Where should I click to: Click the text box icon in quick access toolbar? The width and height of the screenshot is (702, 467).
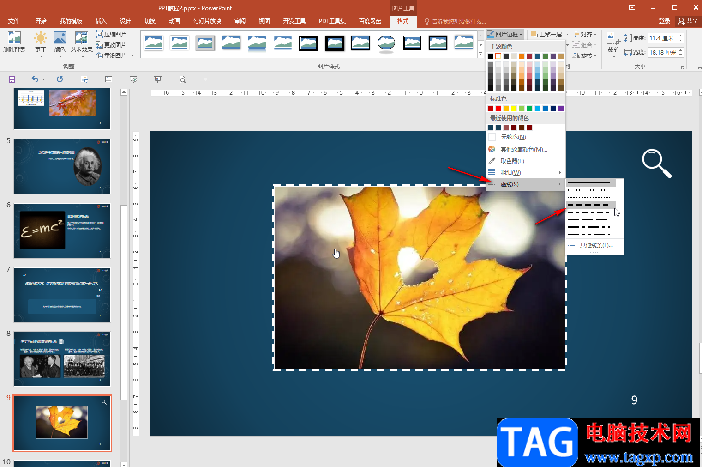(x=108, y=79)
